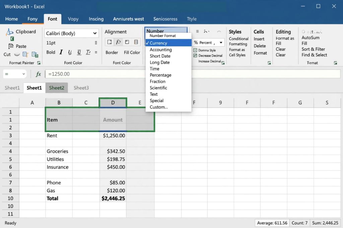The image size is (343, 228).
Task: Select the Groceries cell
Action: (59, 151)
